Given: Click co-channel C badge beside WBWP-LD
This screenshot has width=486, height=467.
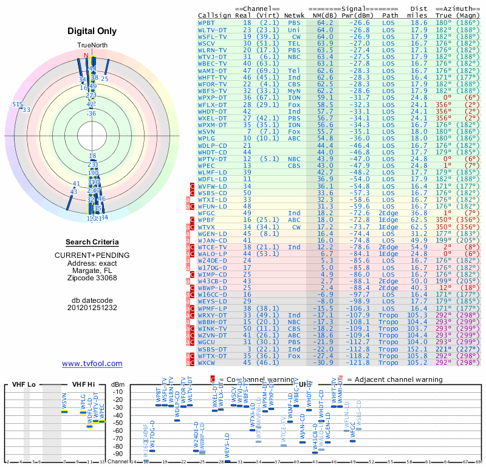Looking at the screenshot, I should tap(192, 288).
